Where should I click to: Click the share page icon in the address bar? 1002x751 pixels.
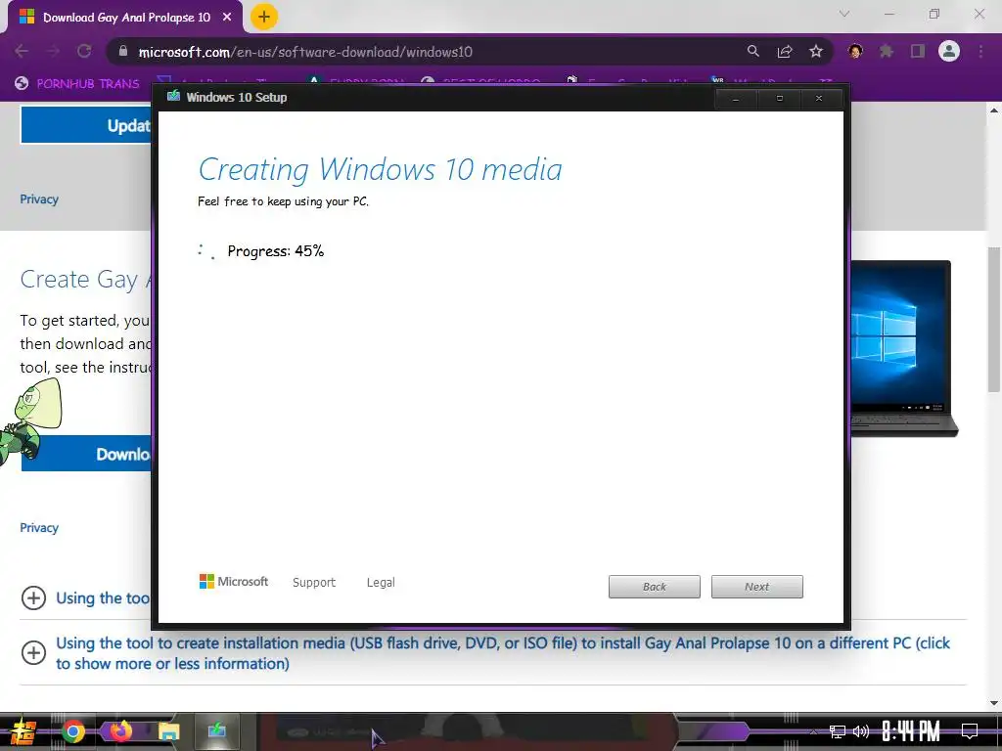[785, 51]
